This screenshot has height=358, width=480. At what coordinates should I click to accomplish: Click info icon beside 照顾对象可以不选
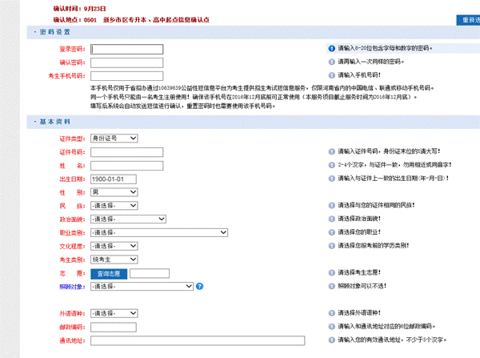331,286
